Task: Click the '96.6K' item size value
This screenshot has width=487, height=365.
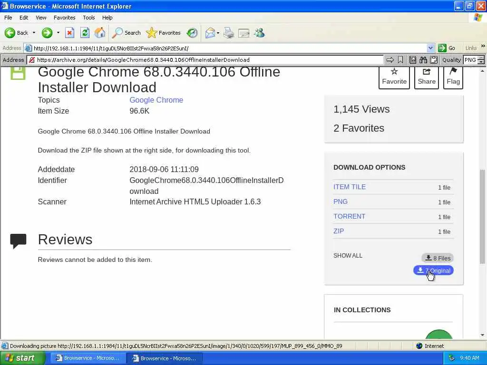Action: point(139,111)
